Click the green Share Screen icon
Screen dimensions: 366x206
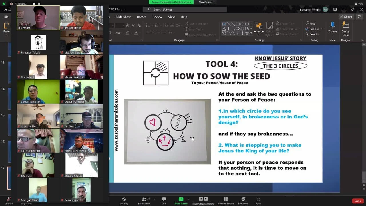[181, 199]
